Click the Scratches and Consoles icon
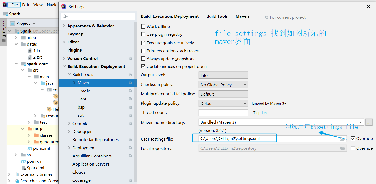 (17, 181)
